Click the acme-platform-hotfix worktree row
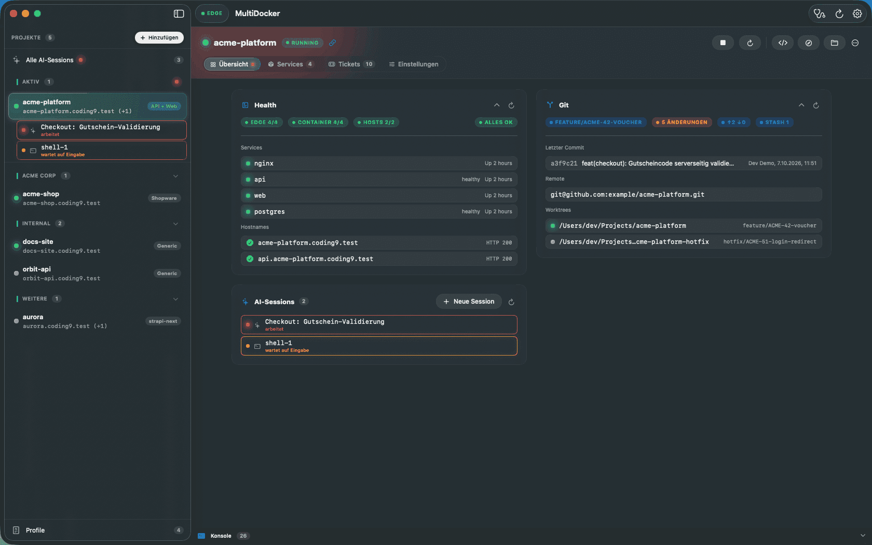This screenshot has width=872, height=545. [684, 242]
